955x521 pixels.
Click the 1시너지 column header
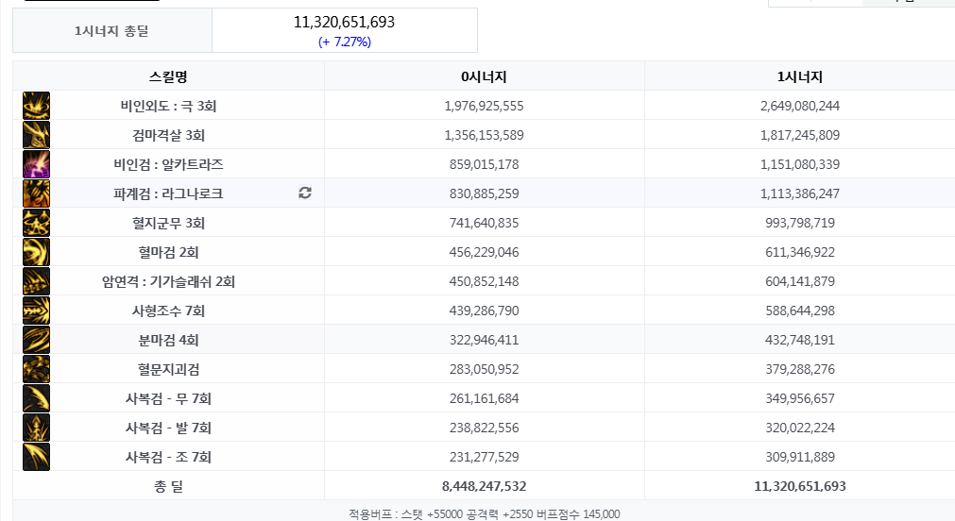click(x=800, y=76)
